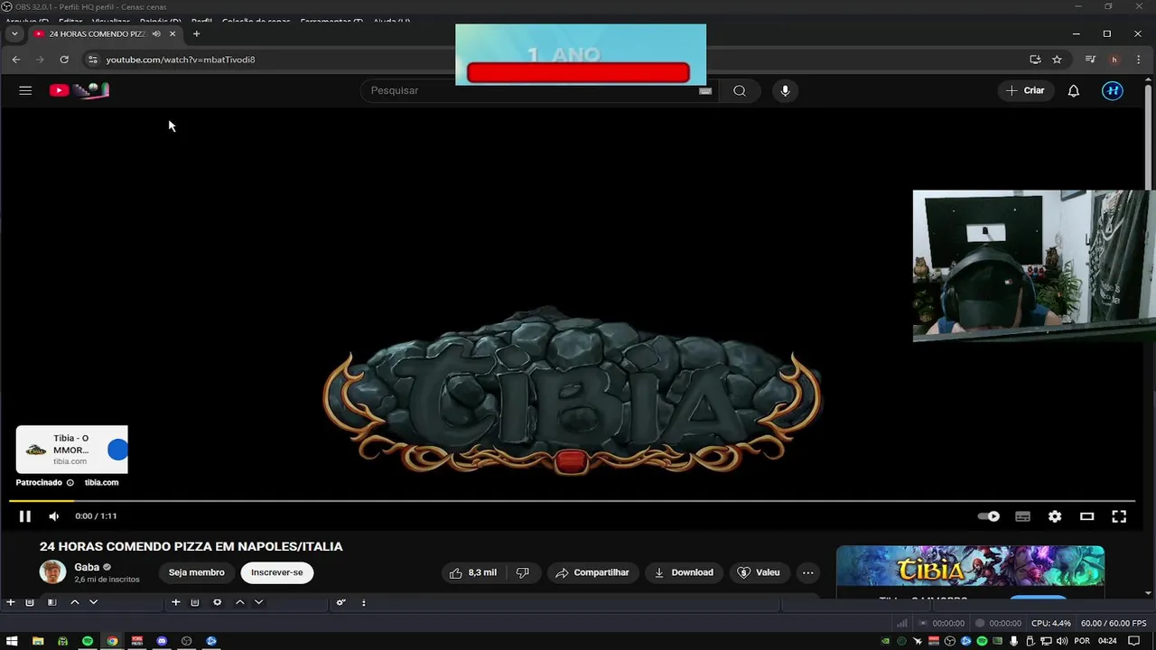Dislike the video
The image size is (1156, 650).
pos(523,572)
